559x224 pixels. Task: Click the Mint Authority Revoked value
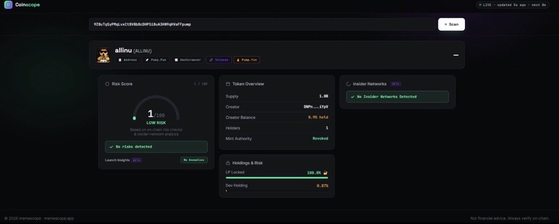point(320,138)
